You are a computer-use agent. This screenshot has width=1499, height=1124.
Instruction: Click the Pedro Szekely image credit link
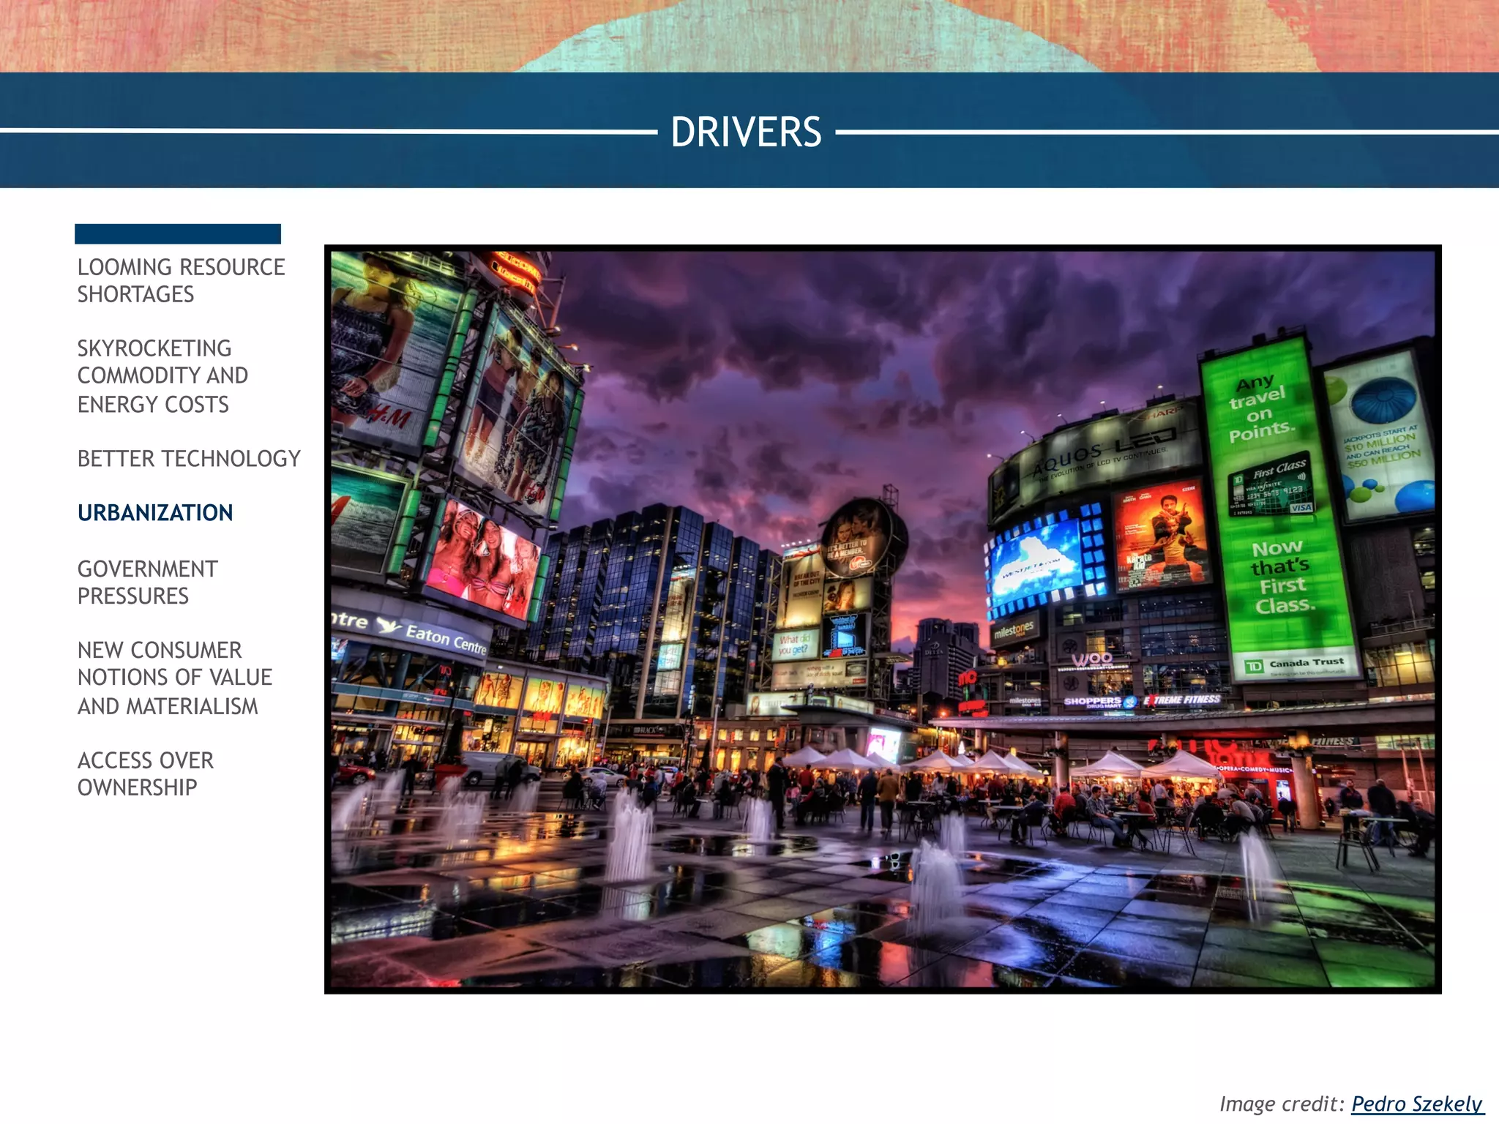(x=1416, y=1104)
